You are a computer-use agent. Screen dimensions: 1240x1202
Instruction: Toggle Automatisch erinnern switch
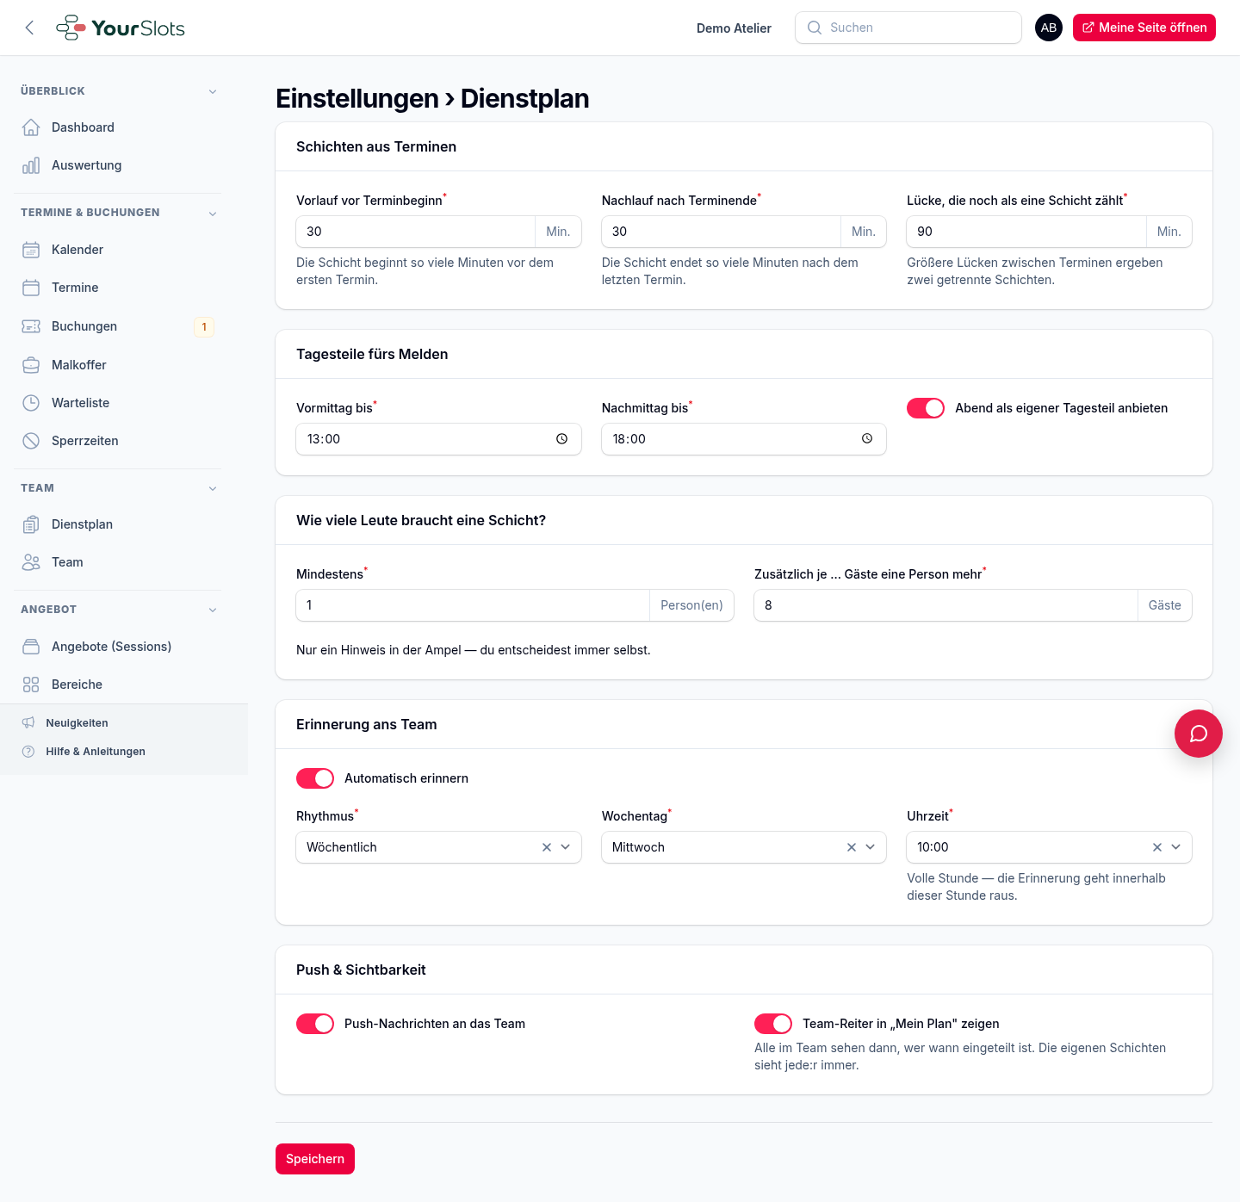[315, 778]
